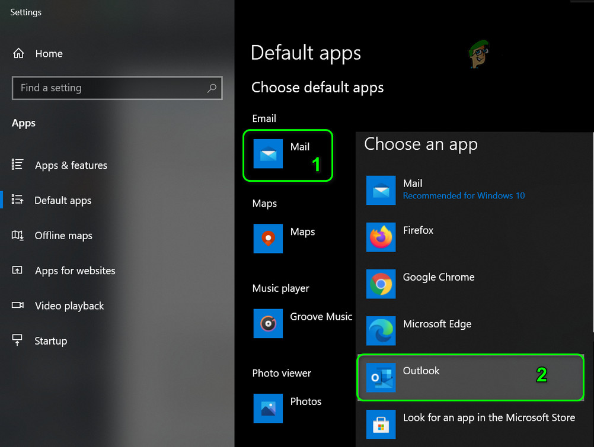Click the search magnifier icon
The width and height of the screenshot is (594, 447).
(x=212, y=88)
